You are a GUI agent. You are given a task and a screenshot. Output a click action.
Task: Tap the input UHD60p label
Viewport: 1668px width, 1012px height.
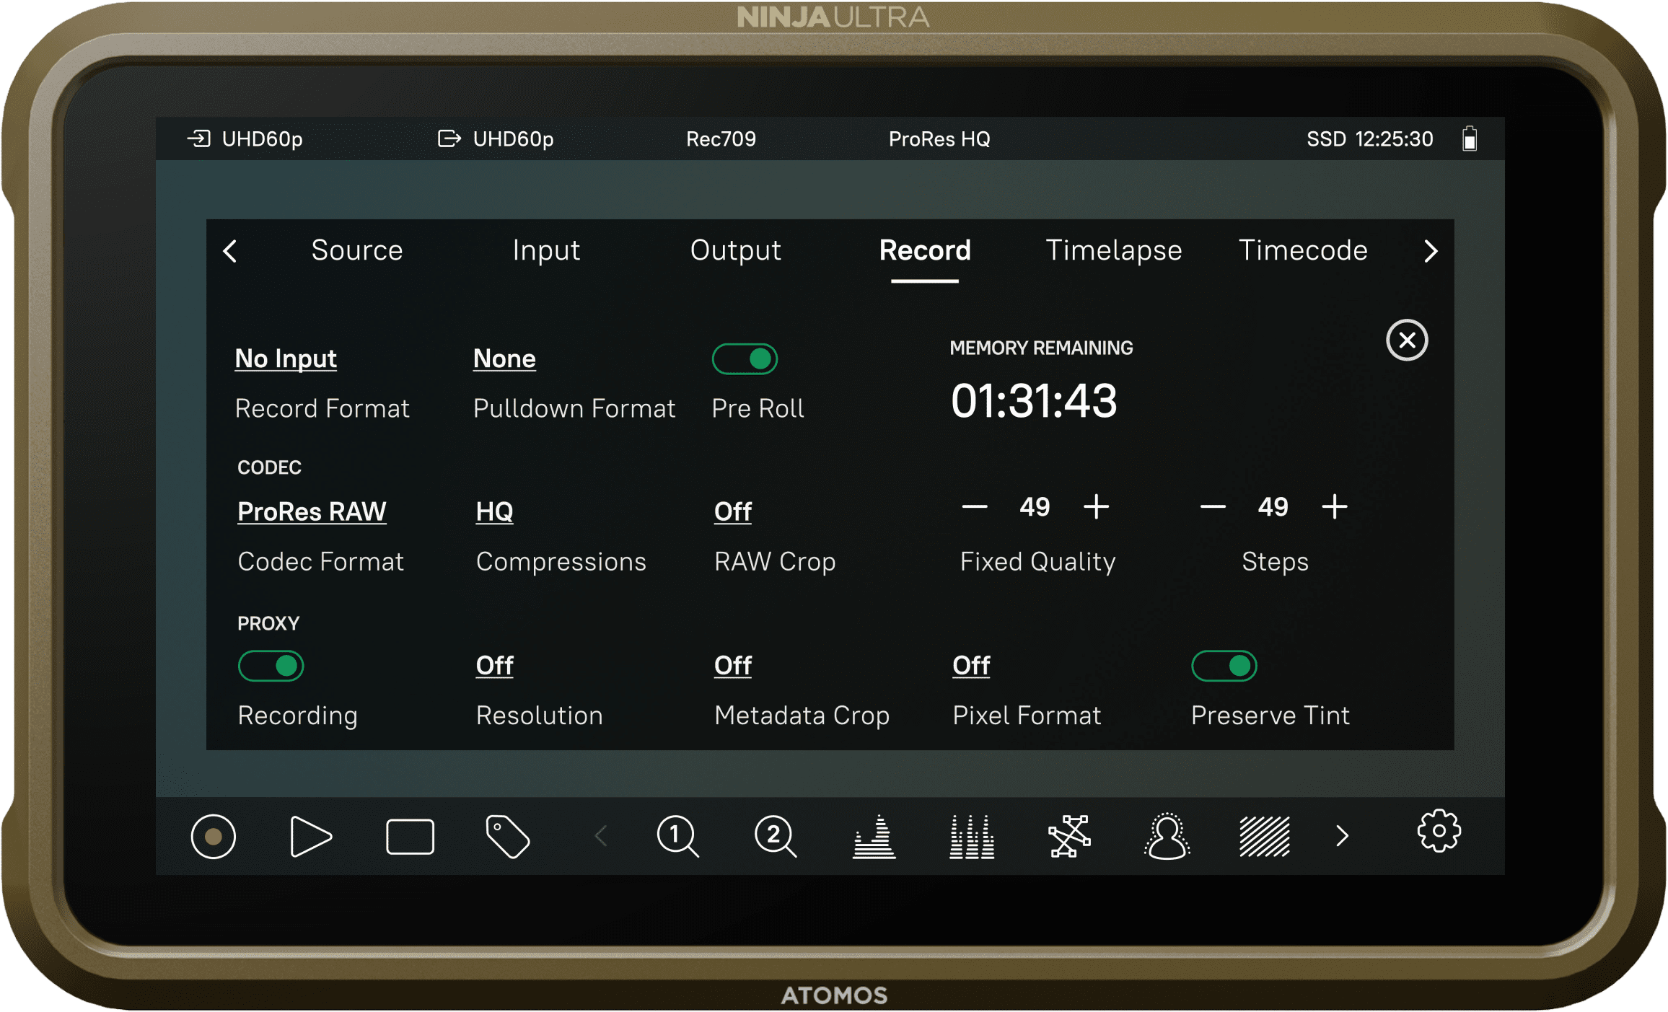(262, 138)
